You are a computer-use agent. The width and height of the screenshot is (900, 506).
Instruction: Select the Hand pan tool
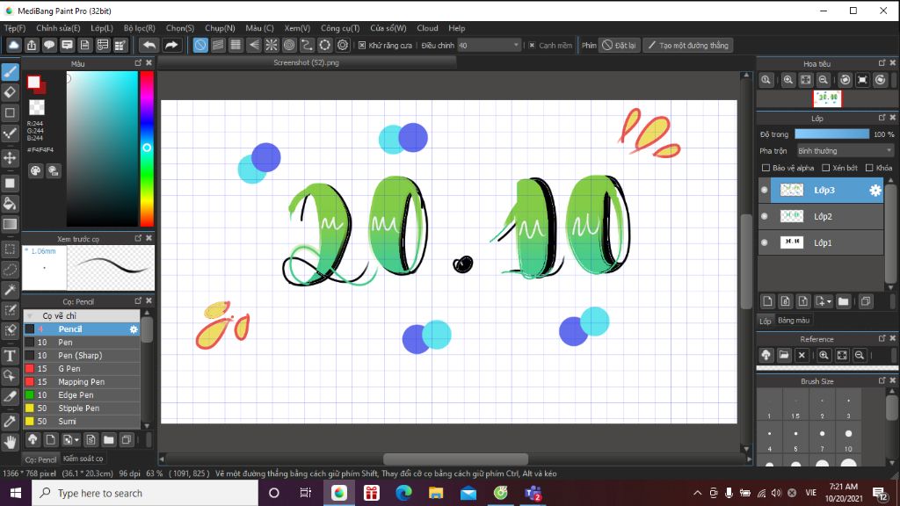10,442
